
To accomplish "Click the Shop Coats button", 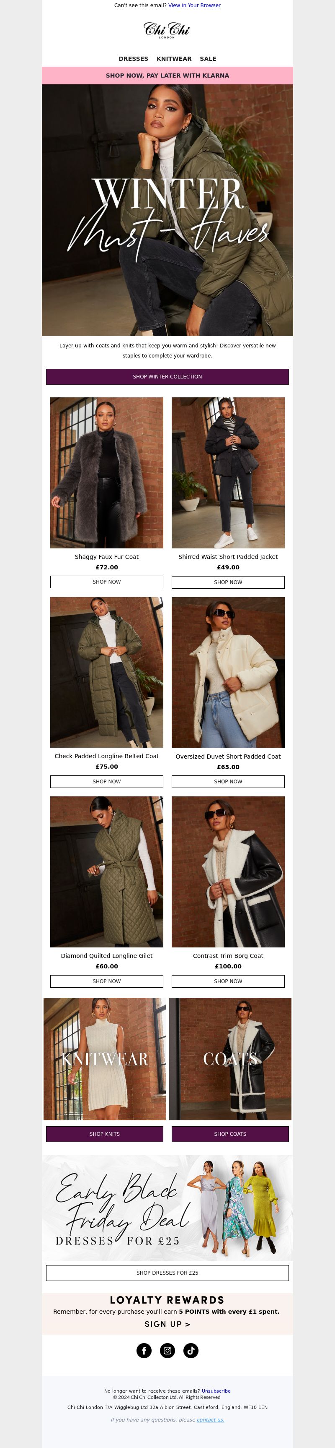I will coord(230,1134).
